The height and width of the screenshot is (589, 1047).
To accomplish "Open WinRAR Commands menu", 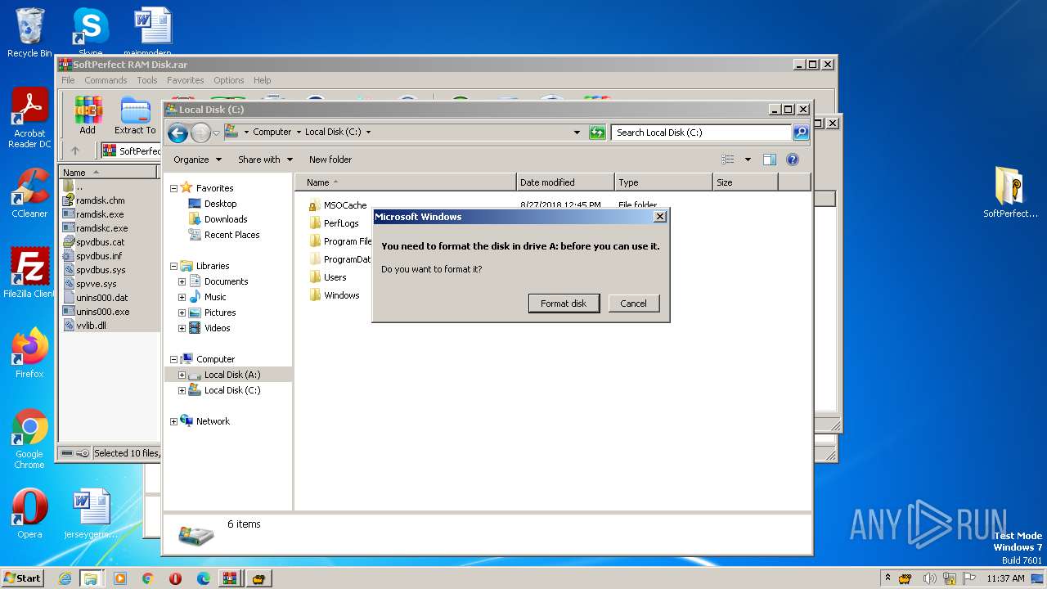I will click(106, 80).
